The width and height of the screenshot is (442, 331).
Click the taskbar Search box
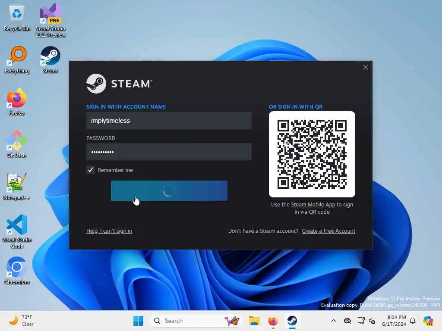point(196,321)
